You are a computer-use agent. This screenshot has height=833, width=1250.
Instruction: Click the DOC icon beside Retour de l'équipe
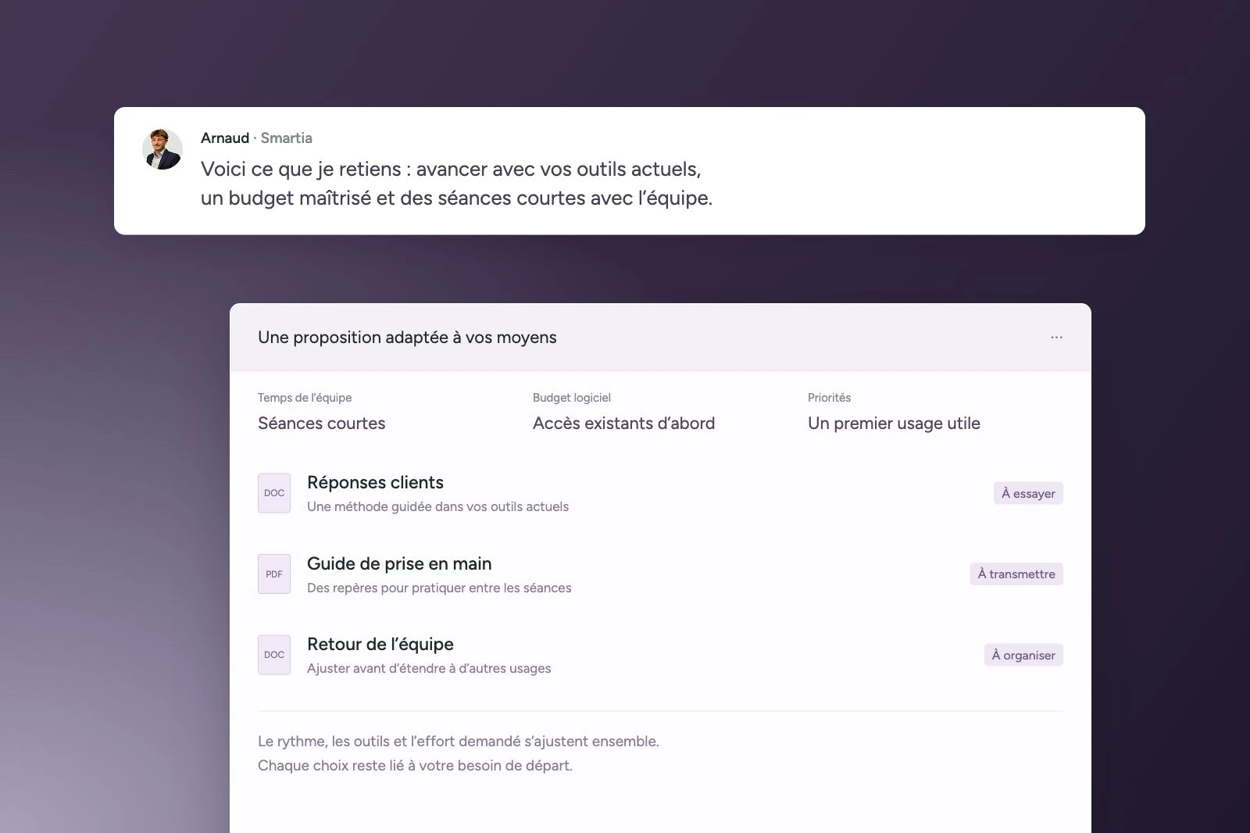274,655
